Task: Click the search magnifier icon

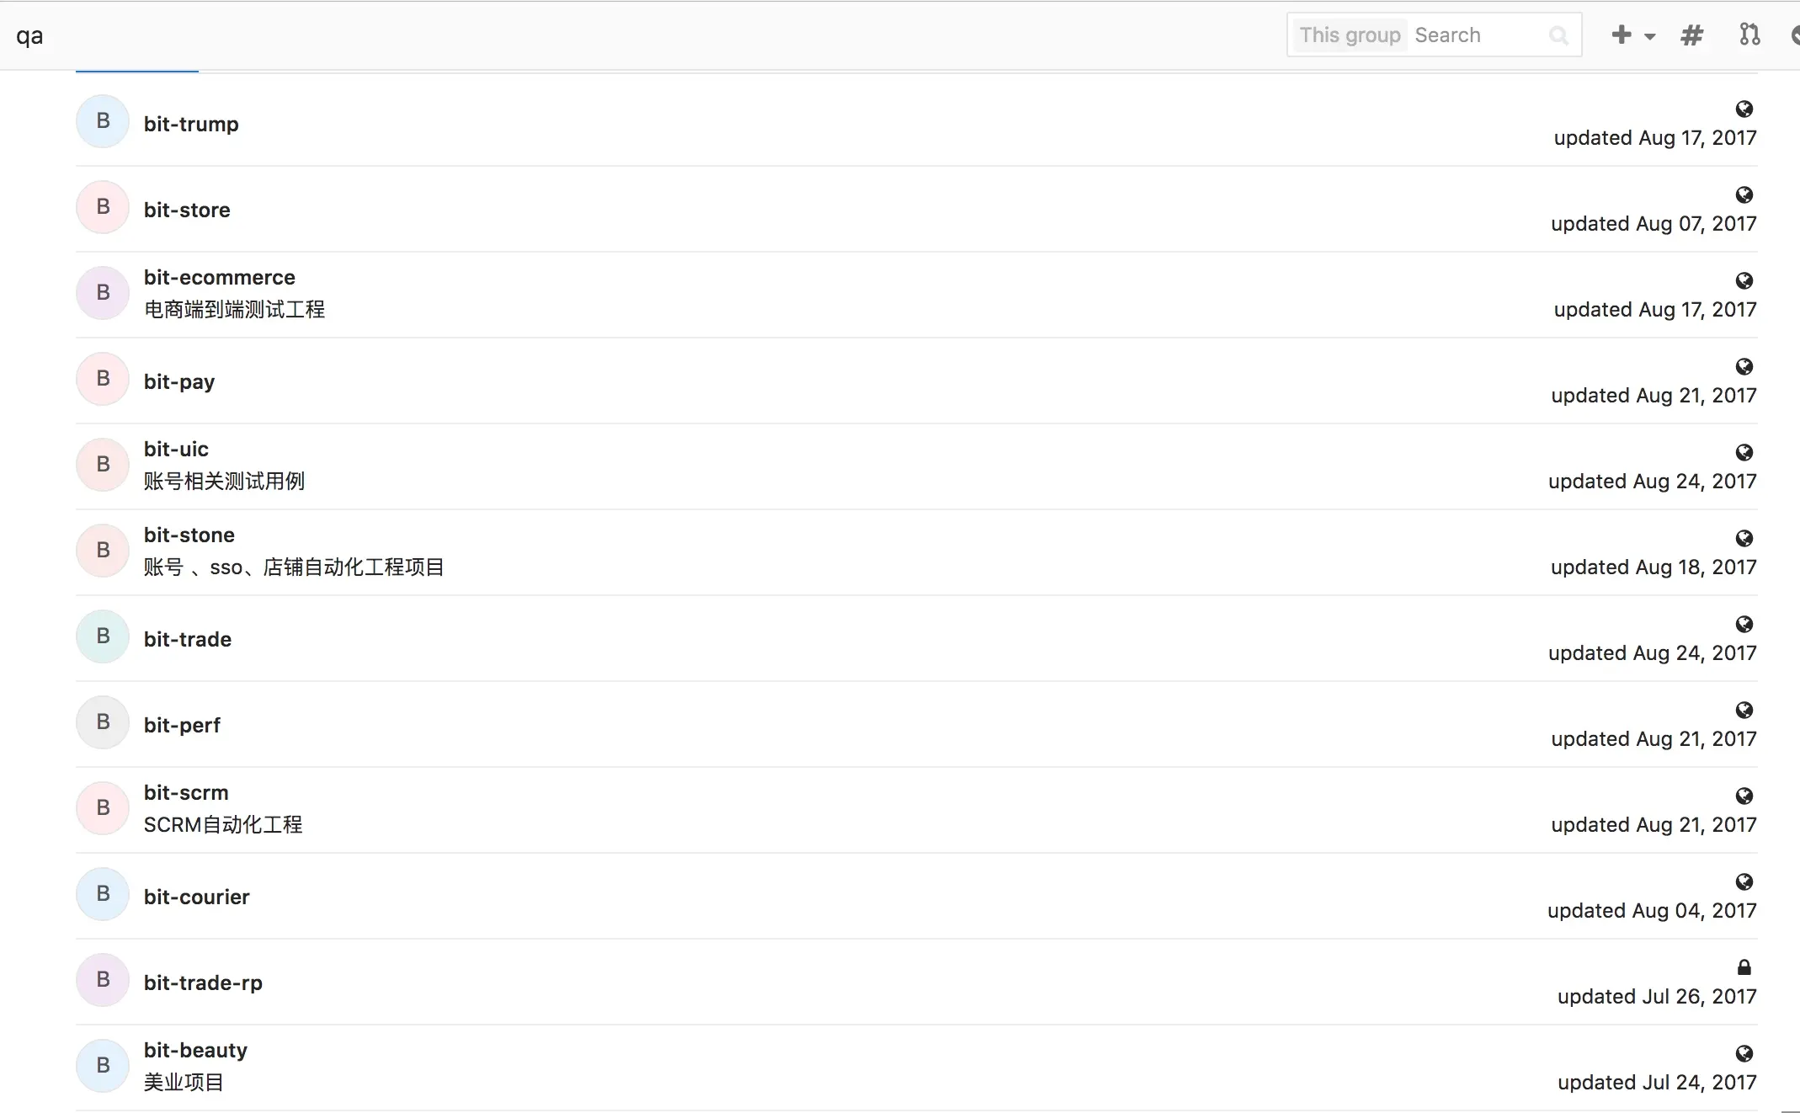Action: (x=1558, y=35)
